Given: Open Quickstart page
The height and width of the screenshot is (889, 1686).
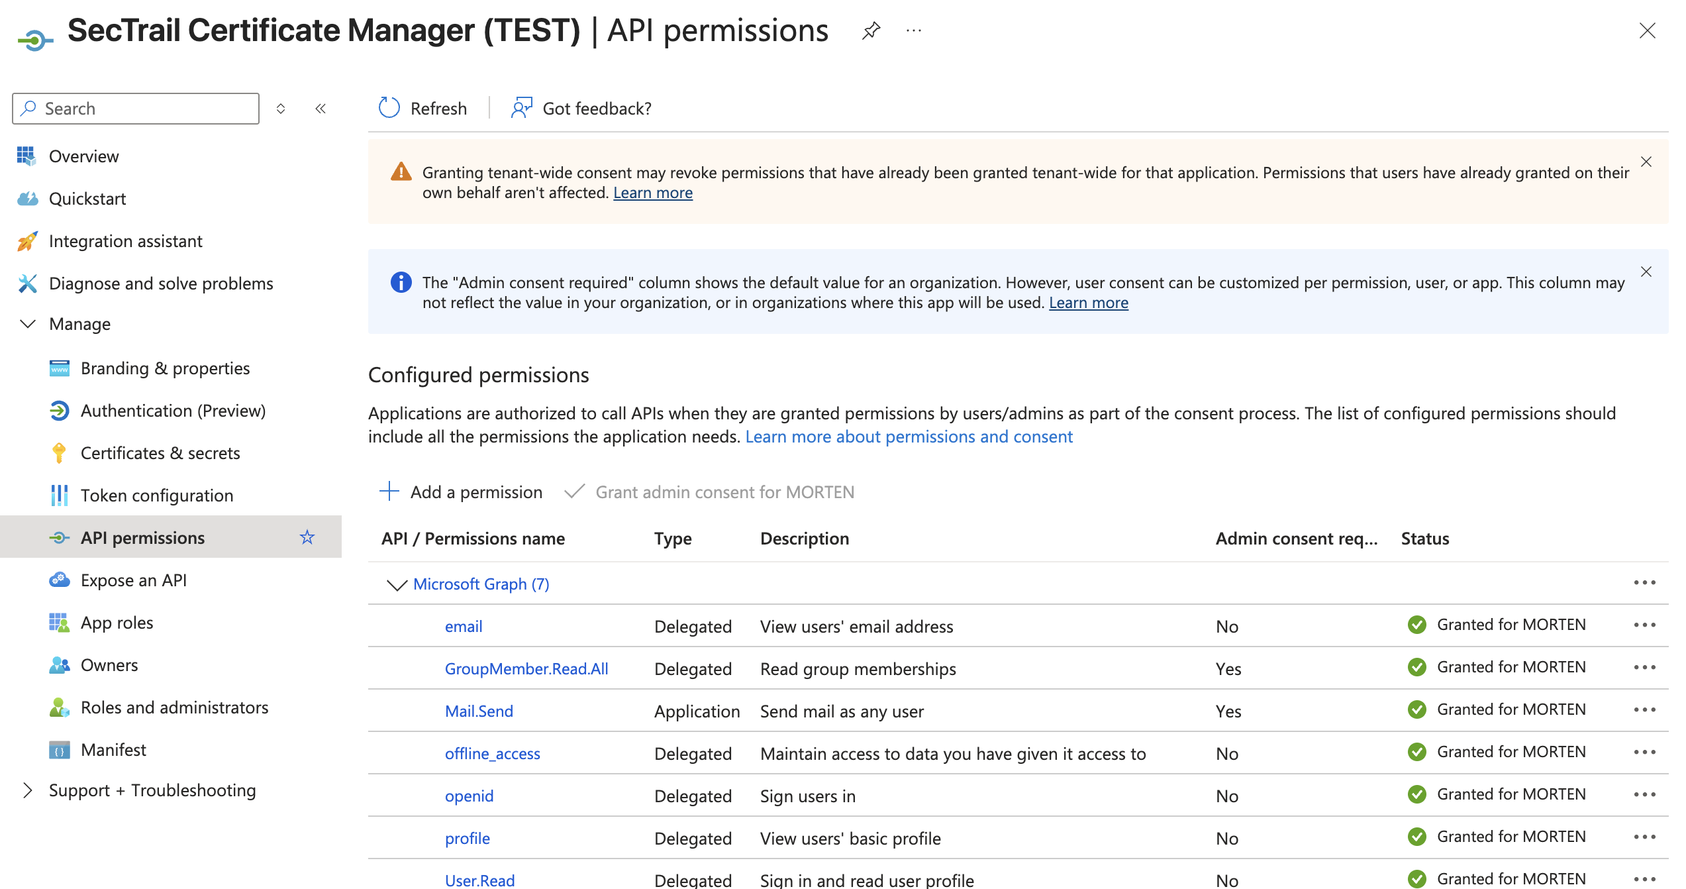Looking at the screenshot, I should coord(87,199).
